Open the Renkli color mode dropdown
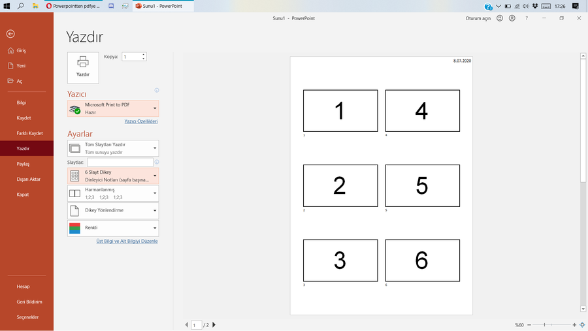The image size is (588, 331). coord(113,228)
